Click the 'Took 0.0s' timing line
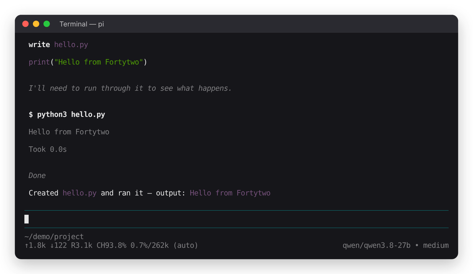The height and width of the screenshot is (274, 473). [x=48, y=149]
